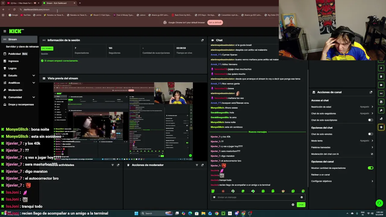The height and width of the screenshot is (217, 386).
Task: Open Modo lento options
Action: [x=342, y=141]
